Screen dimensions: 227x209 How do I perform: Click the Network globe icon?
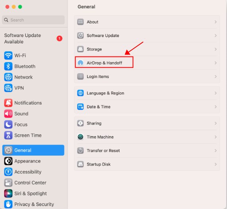[8, 77]
